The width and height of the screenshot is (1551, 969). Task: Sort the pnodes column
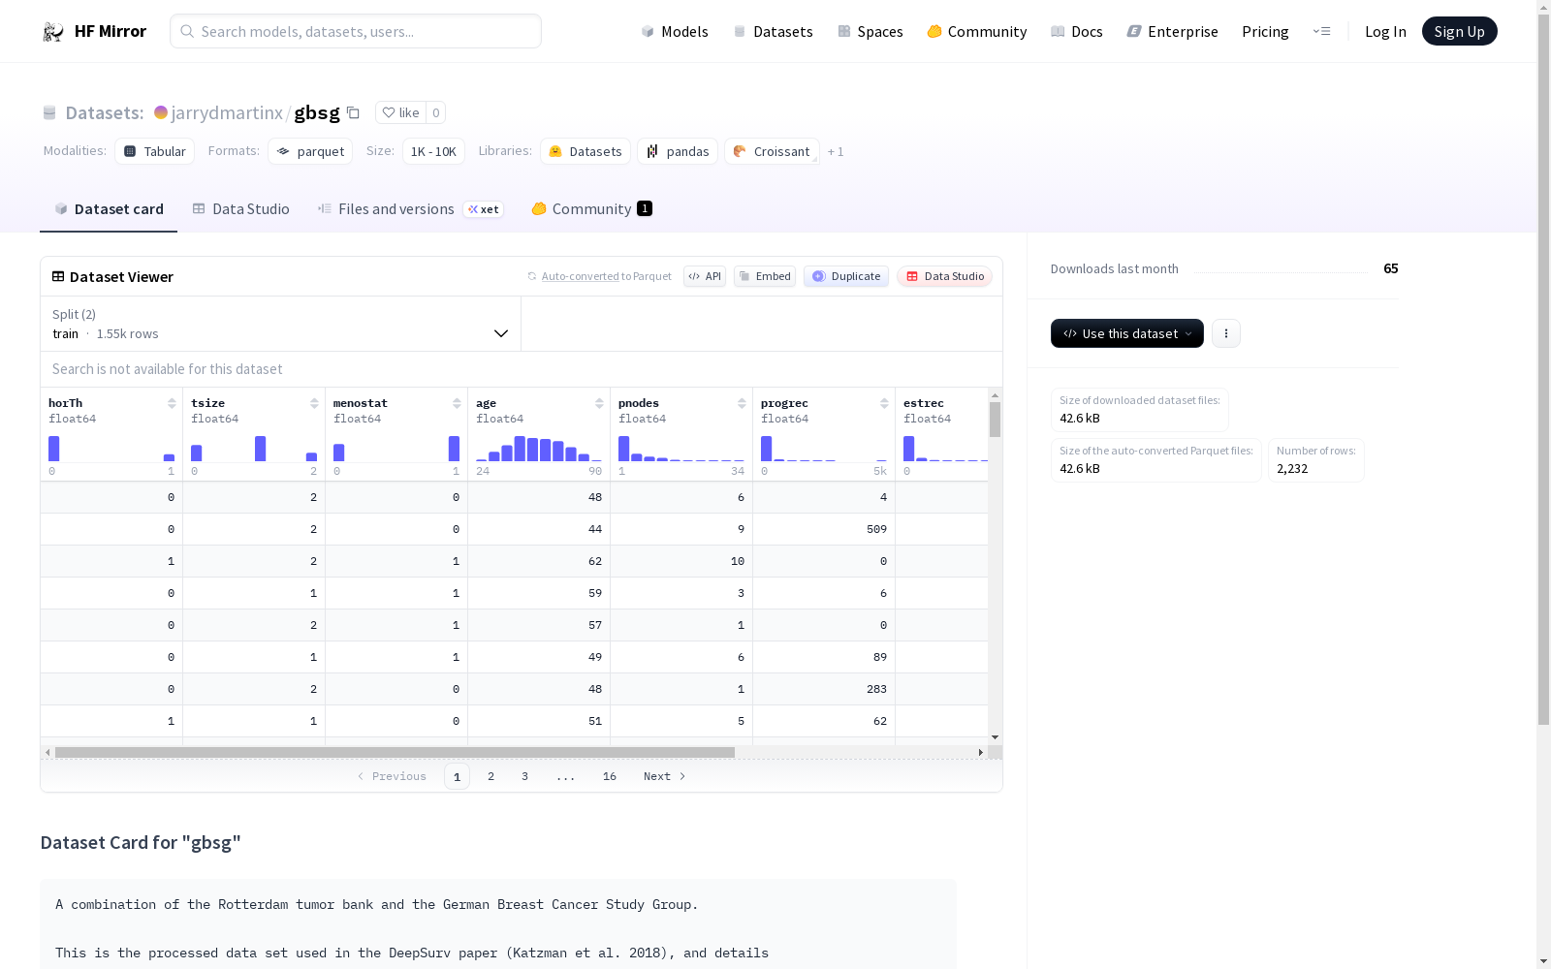click(x=742, y=403)
